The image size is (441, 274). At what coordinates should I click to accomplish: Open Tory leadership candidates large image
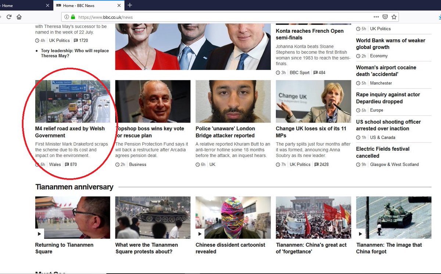point(193,47)
